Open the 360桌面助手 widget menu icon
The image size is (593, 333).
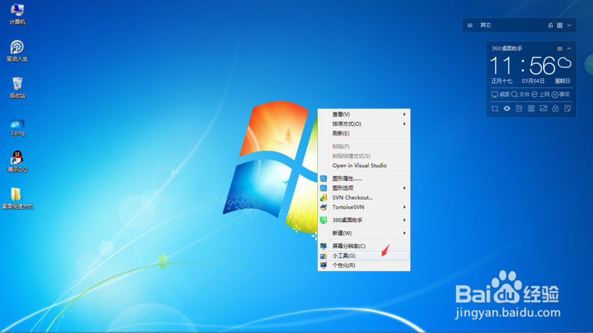point(560,49)
